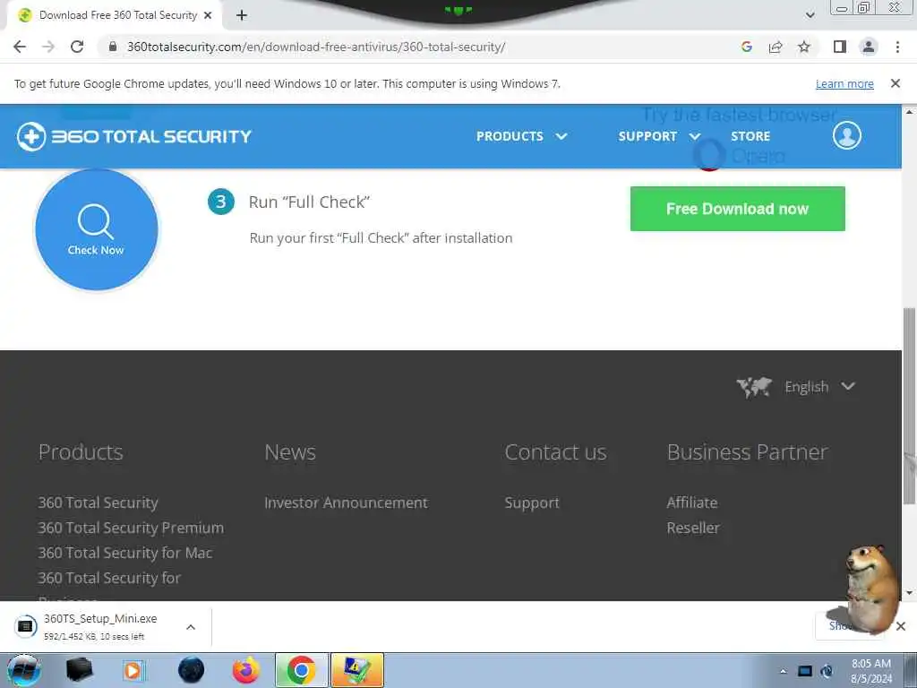Viewport: 917px width, 688px height.
Task: Dismiss the Windows 10 update notice
Action: coord(895,83)
